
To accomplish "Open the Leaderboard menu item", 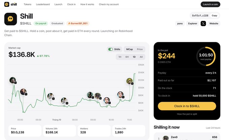I will pos(43,4).
